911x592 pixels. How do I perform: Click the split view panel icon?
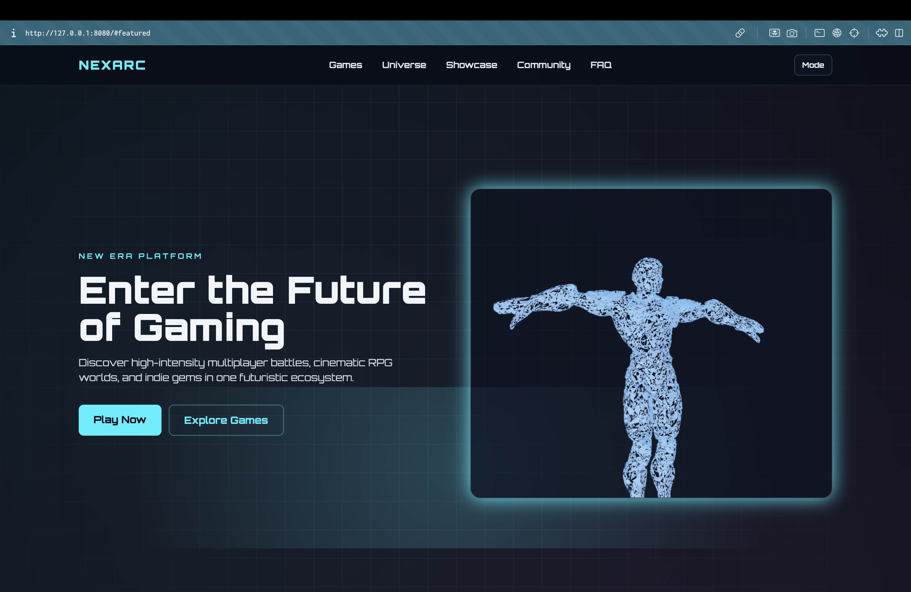[899, 33]
